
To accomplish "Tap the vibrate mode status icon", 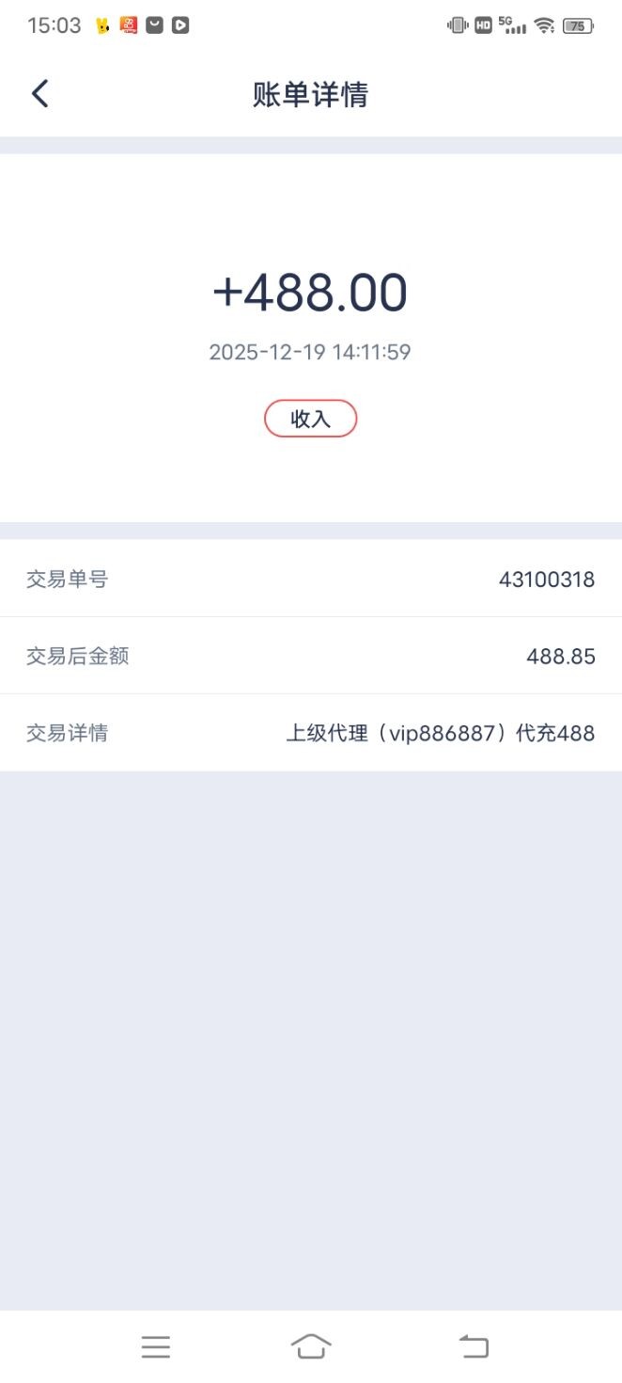I will coord(458,25).
